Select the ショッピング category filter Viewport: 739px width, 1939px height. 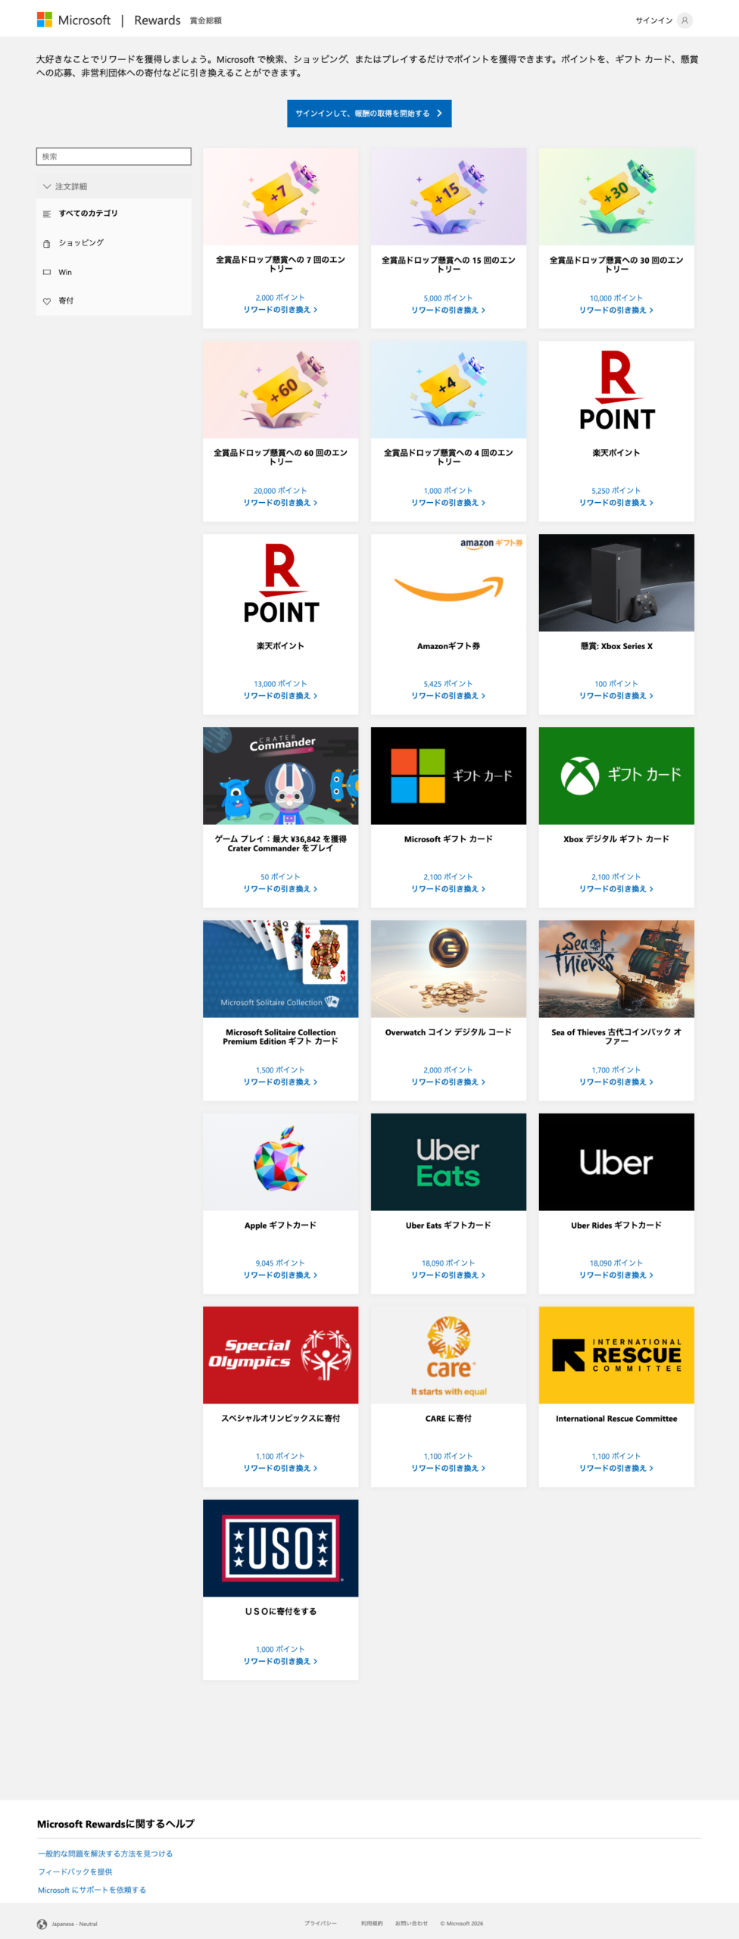[81, 243]
